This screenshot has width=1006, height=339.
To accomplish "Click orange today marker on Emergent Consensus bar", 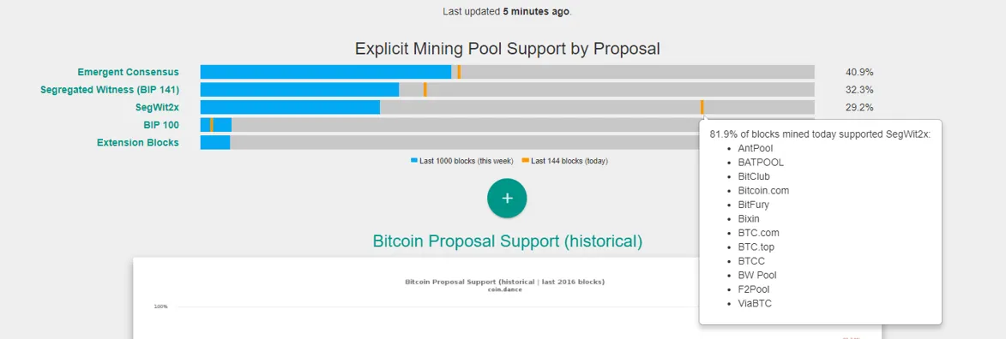I will [459, 72].
